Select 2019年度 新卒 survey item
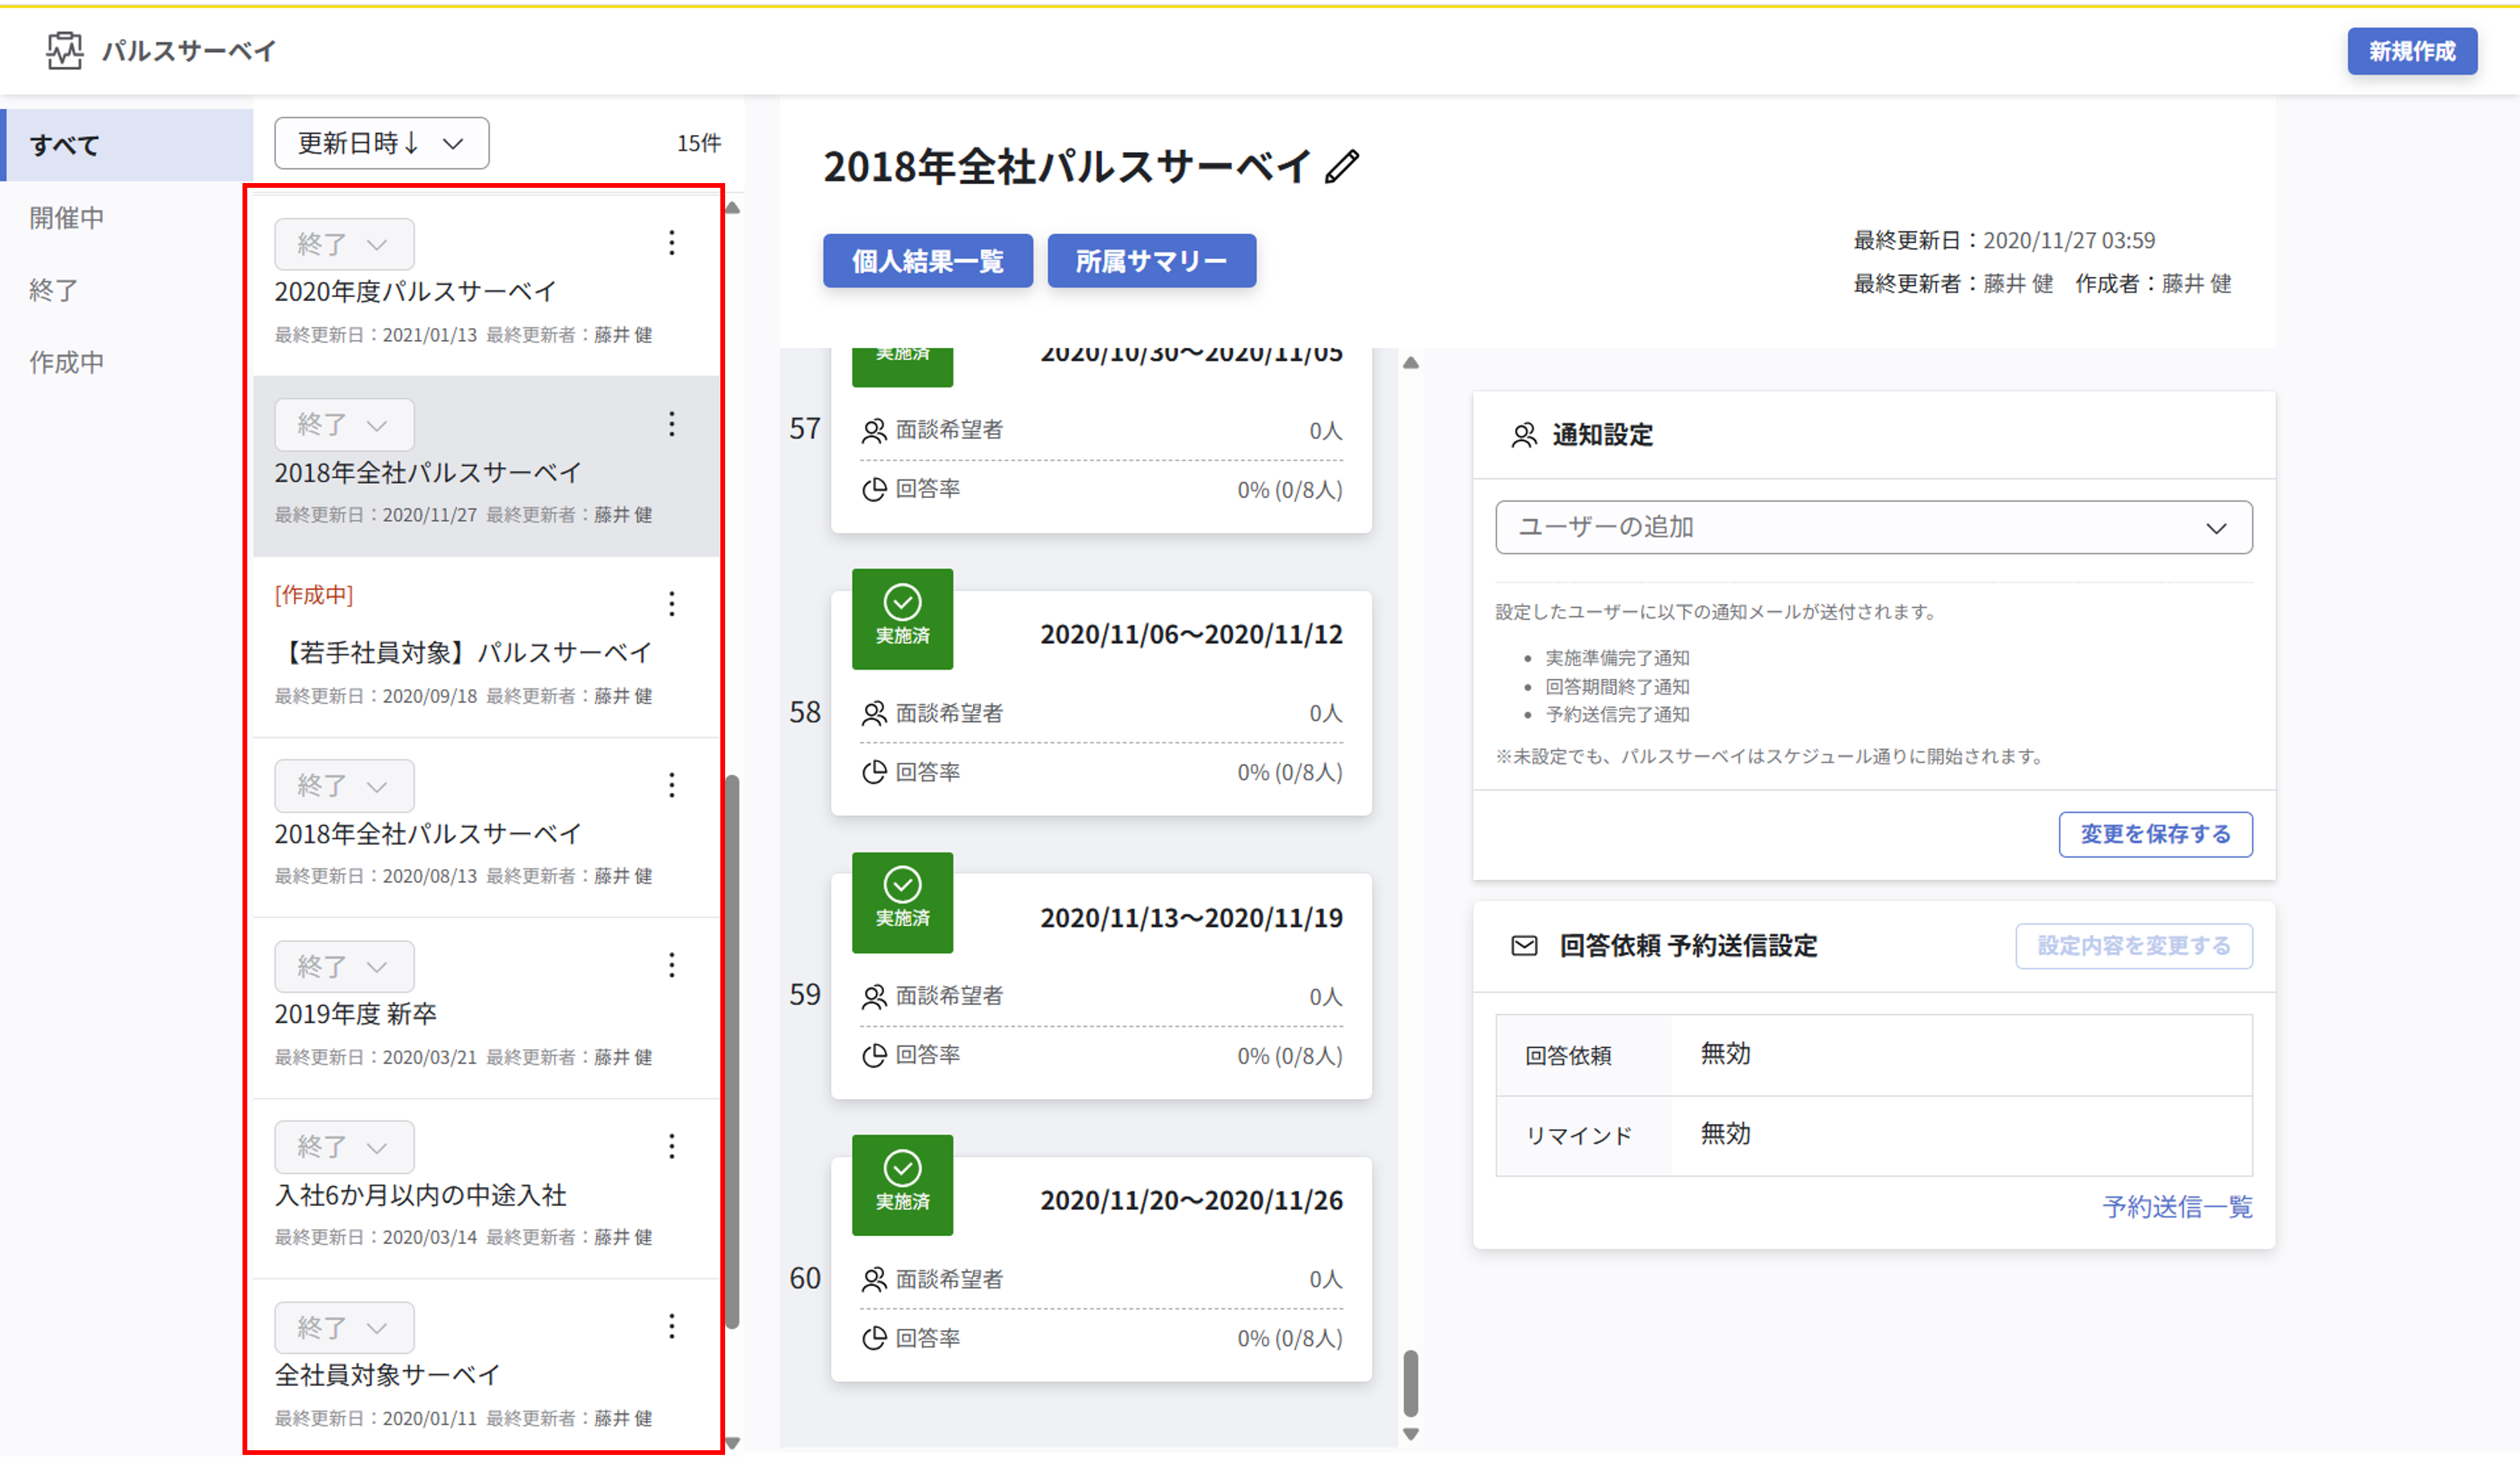The image size is (2520, 1471). pyautogui.click(x=486, y=1008)
